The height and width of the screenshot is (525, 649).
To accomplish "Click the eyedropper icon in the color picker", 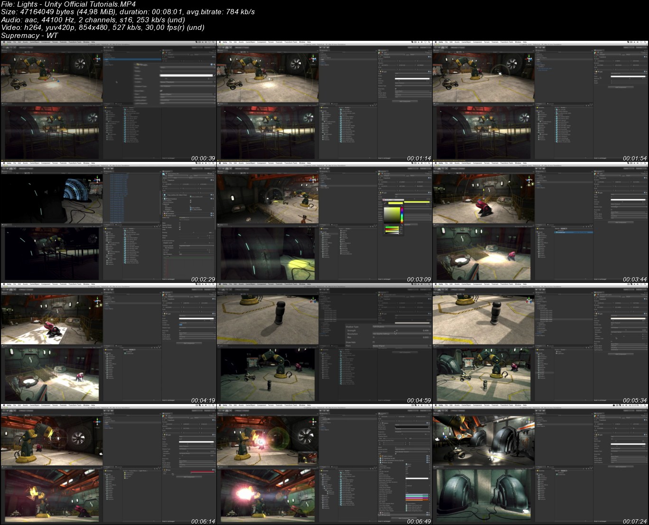I will (x=385, y=203).
